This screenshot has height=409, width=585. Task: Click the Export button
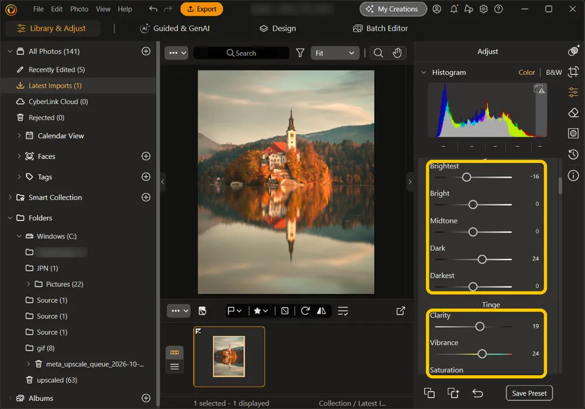click(201, 9)
